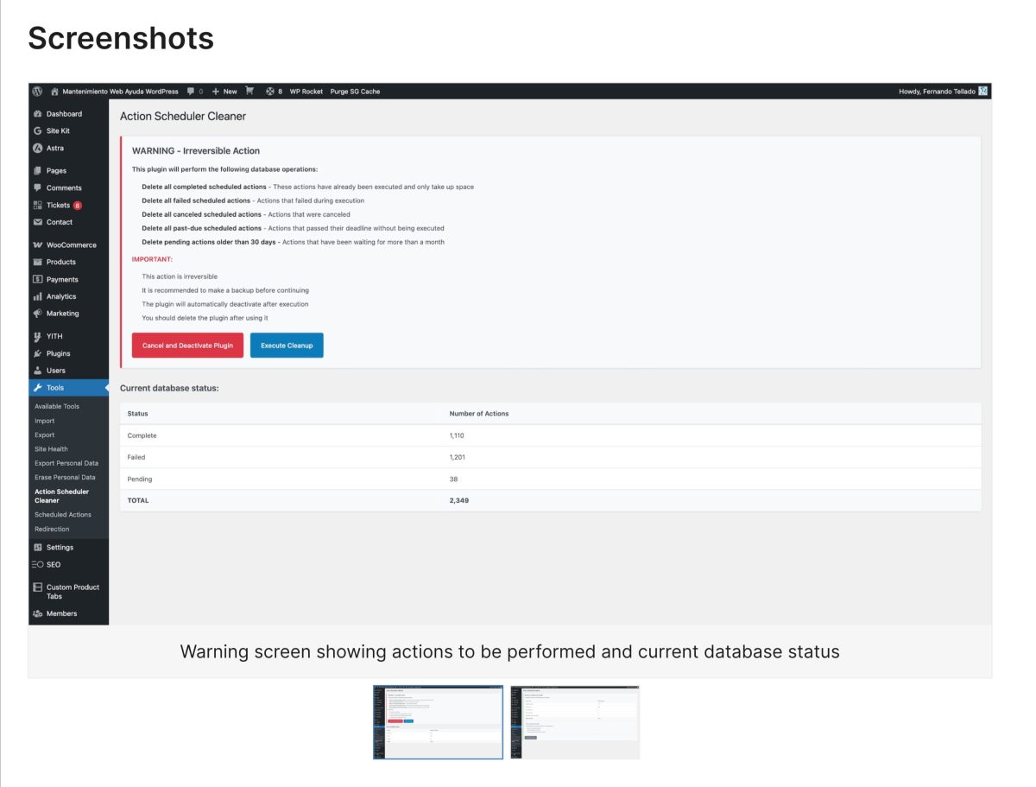Click the YITH icon in the sidebar
This screenshot has height=787, width=1036.
(36, 335)
